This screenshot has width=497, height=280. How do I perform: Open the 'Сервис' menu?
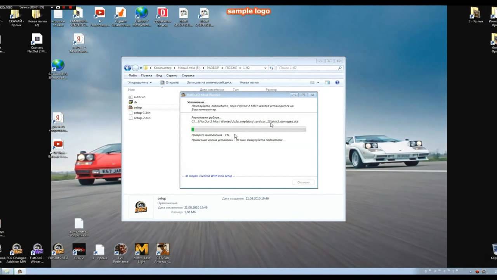click(172, 75)
